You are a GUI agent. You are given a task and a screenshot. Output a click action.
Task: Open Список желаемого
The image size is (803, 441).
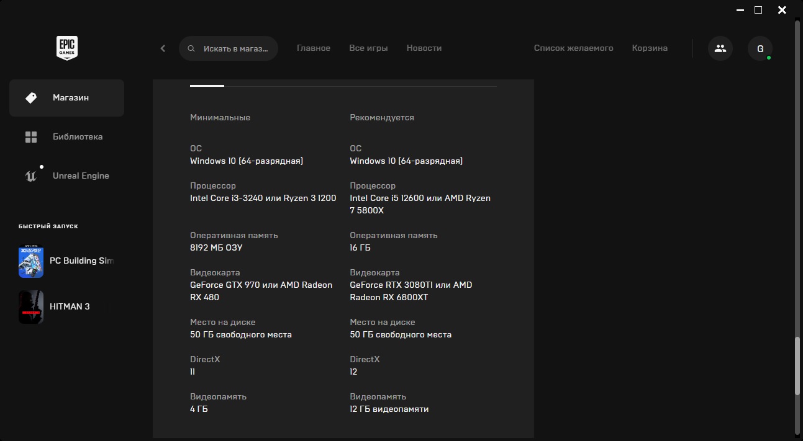click(574, 48)
